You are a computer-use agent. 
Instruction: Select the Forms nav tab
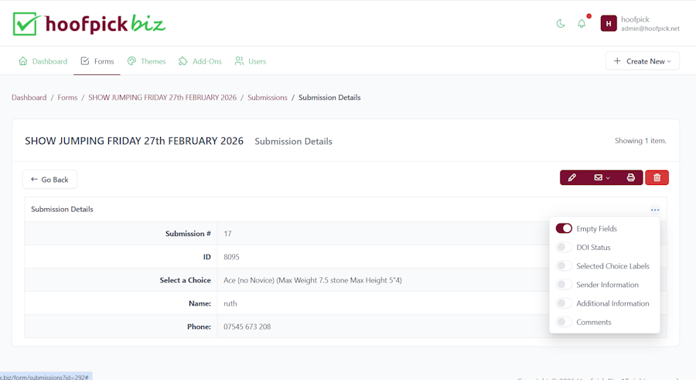coord(97,61)
